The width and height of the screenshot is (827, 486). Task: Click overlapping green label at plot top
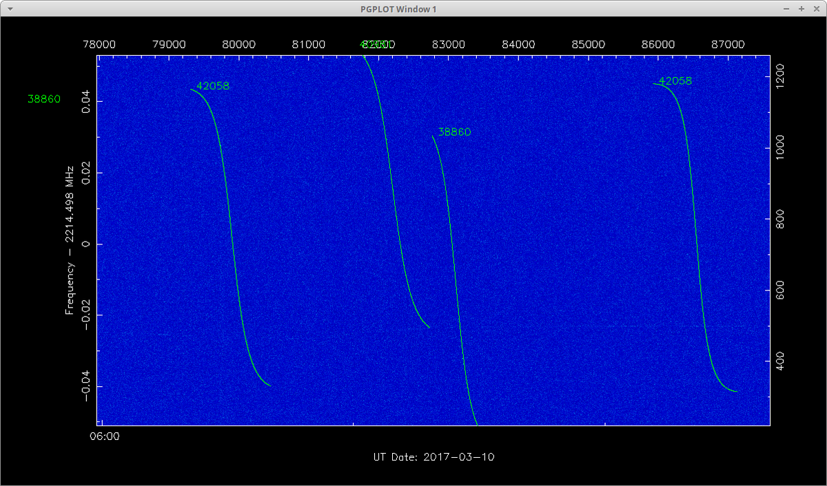[x=373, y=44]
